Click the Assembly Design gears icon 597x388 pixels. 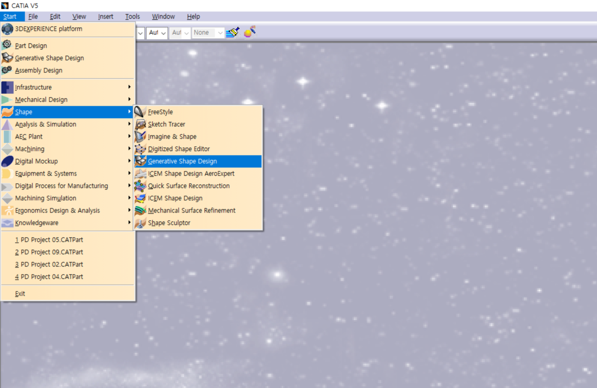[x=7, y=70]
